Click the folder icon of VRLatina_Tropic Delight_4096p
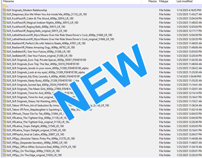The image size is (202, 158). click(x=5, y=126)
